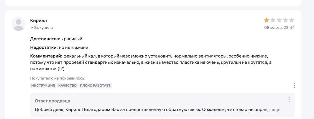Open reviewer name Кирилл

(38, 20)
